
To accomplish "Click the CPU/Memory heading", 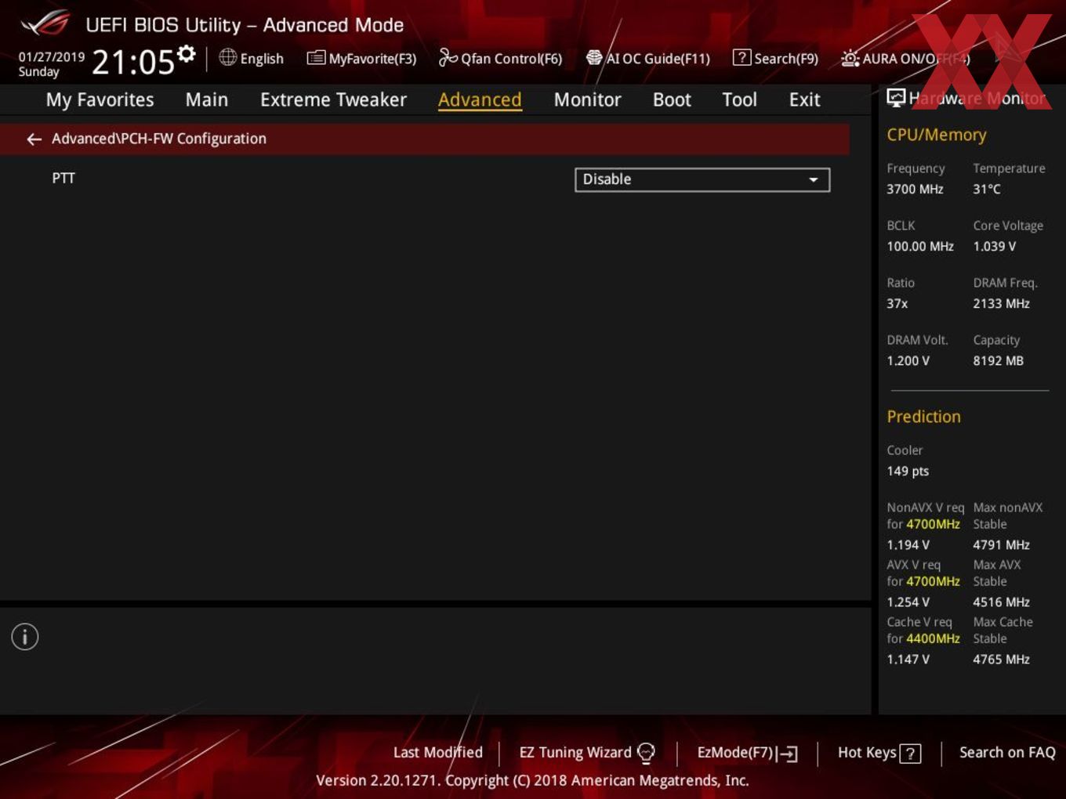I will pos(936,135).
